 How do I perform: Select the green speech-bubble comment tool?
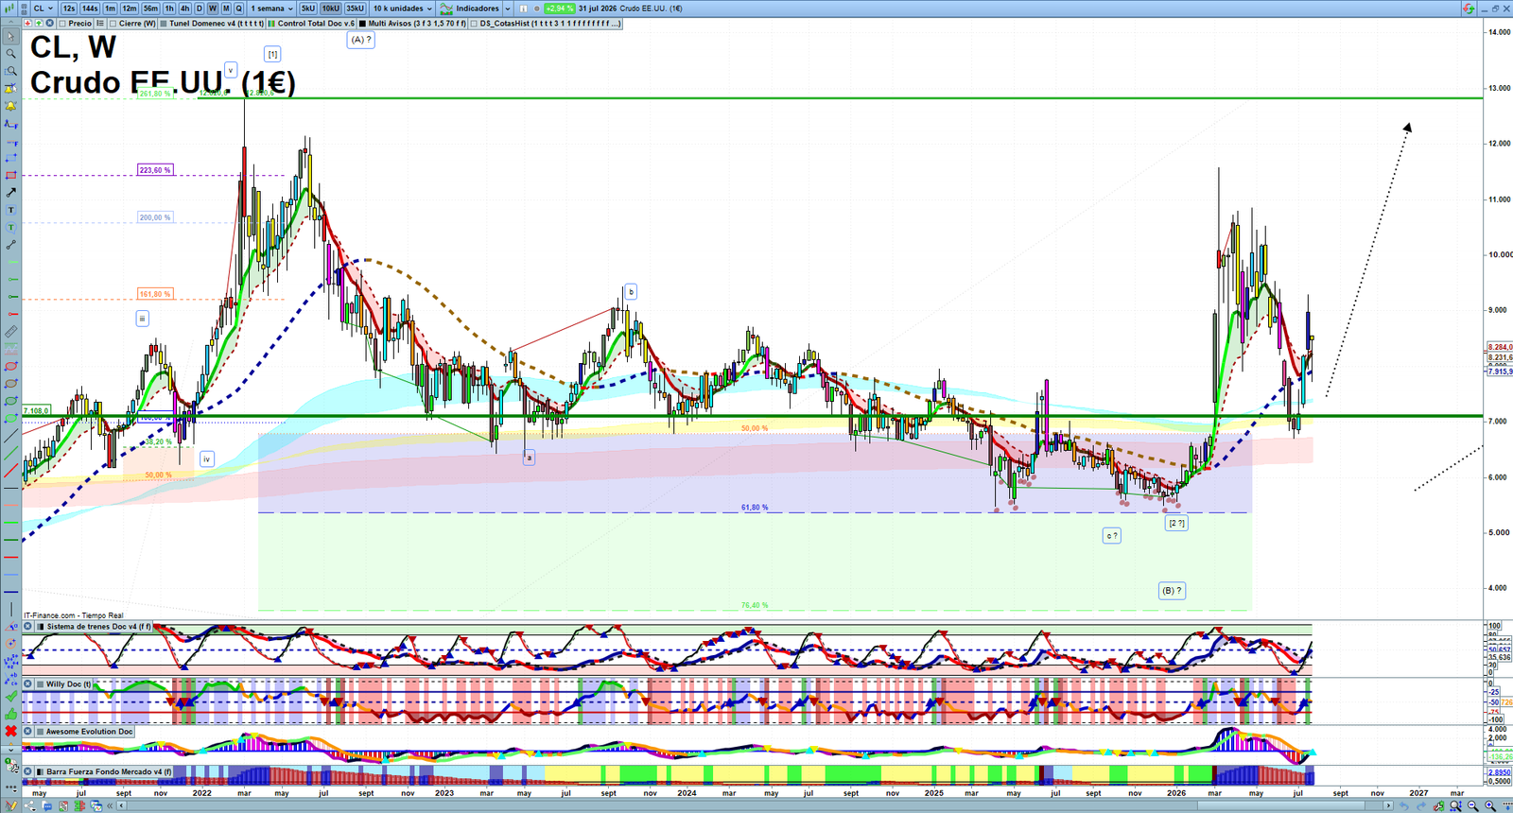coord(11,227)
